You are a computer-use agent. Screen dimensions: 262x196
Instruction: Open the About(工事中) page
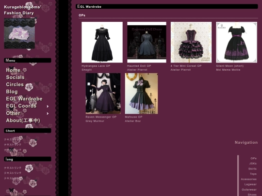tap(23, 121)
